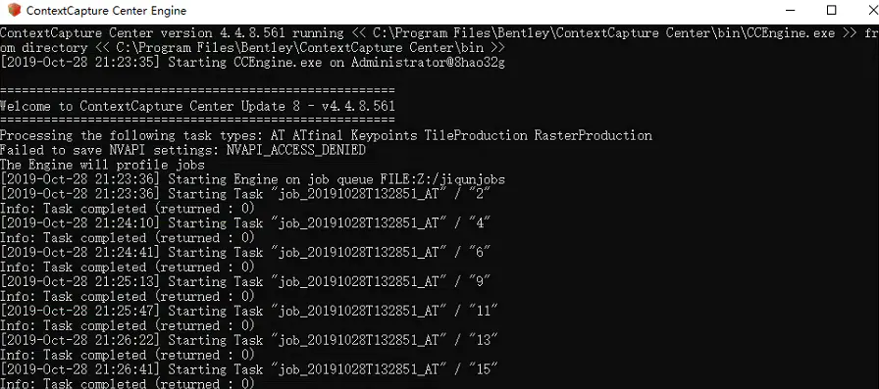Open the ContextCapture cube icon system menu
The height and width of the screenshot is (389, 879).
point(14,10)
